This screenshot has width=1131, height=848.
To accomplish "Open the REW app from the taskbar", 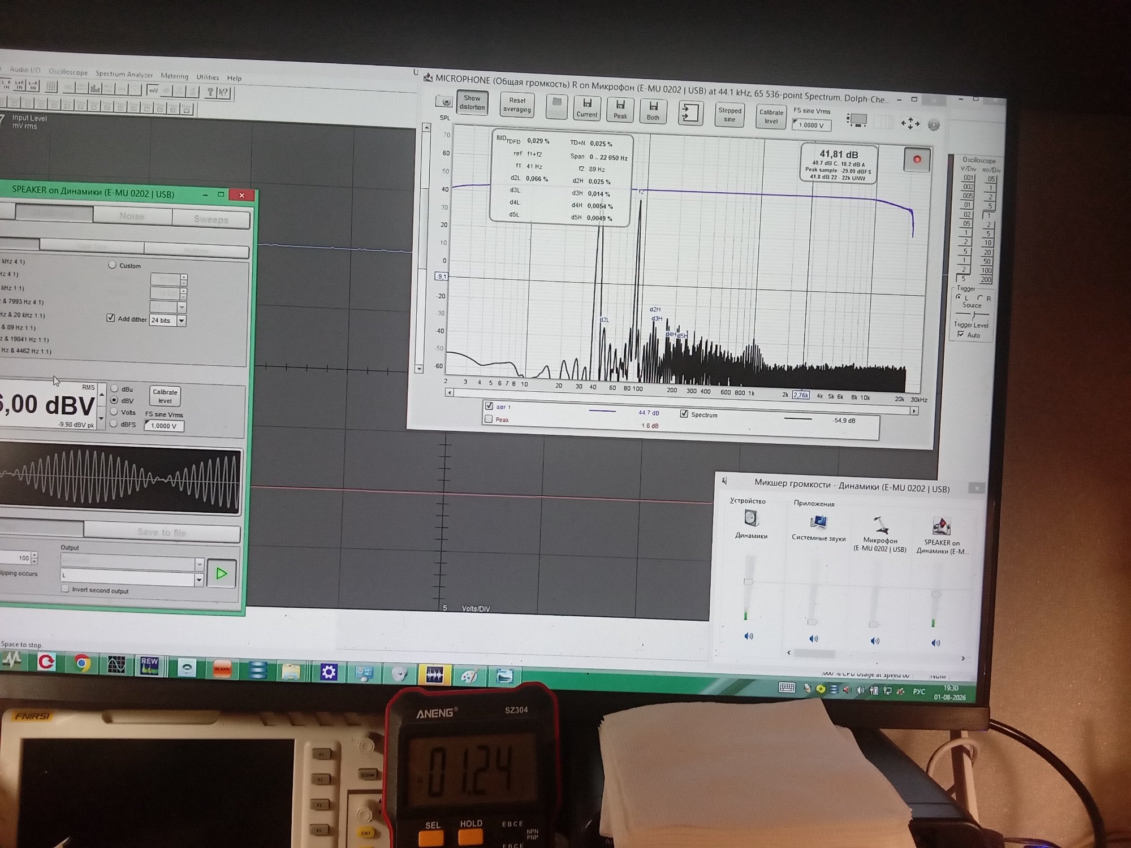I will click(x=150, y=665).
